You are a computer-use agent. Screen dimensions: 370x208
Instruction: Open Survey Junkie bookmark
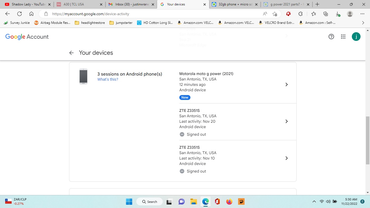(x=17, y=23)
